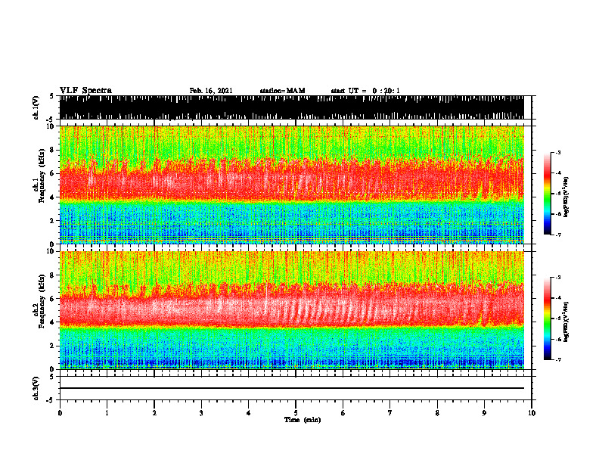Click time axis tick label "2"
This screenshot has height=463, width=599.
tap(154, 413)
